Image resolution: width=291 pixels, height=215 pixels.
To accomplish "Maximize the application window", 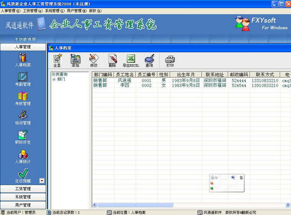I will 281,4.
